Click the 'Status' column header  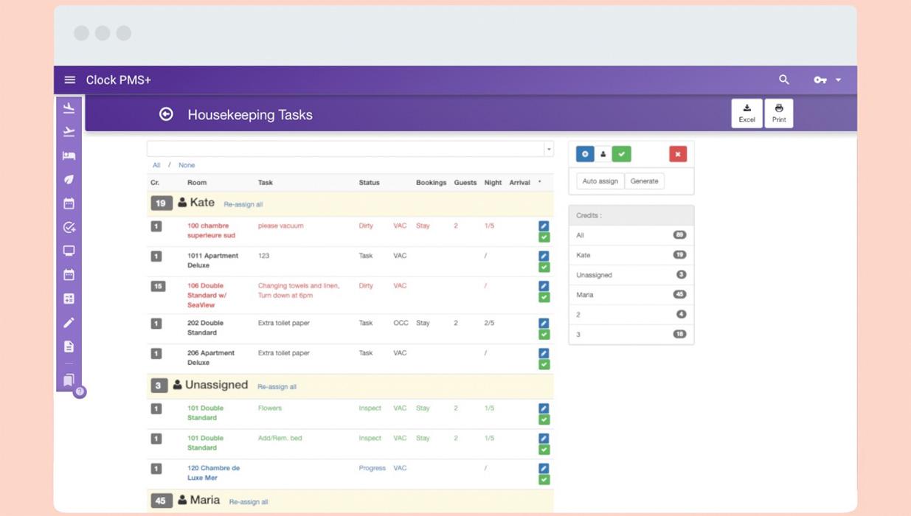369,182
